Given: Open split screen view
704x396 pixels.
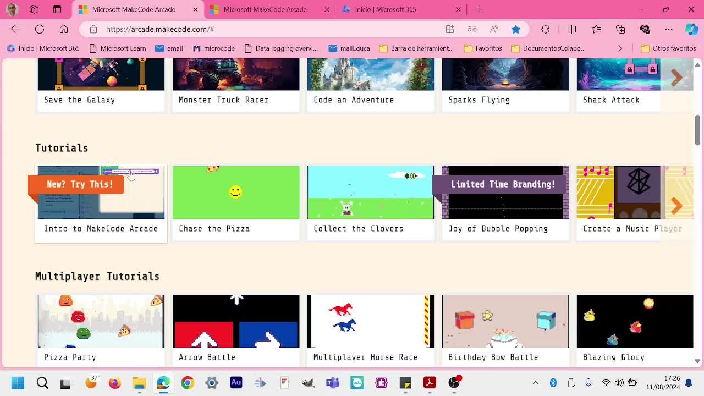Looking at the screenshot, I should [572, 29].
